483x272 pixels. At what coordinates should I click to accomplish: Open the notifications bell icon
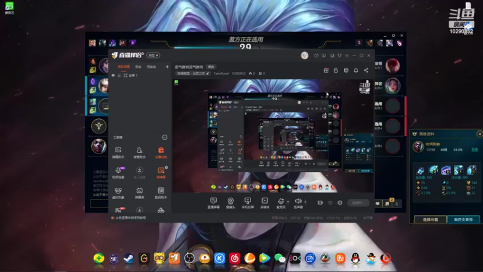pyautogui.click(x=356, y=70)
